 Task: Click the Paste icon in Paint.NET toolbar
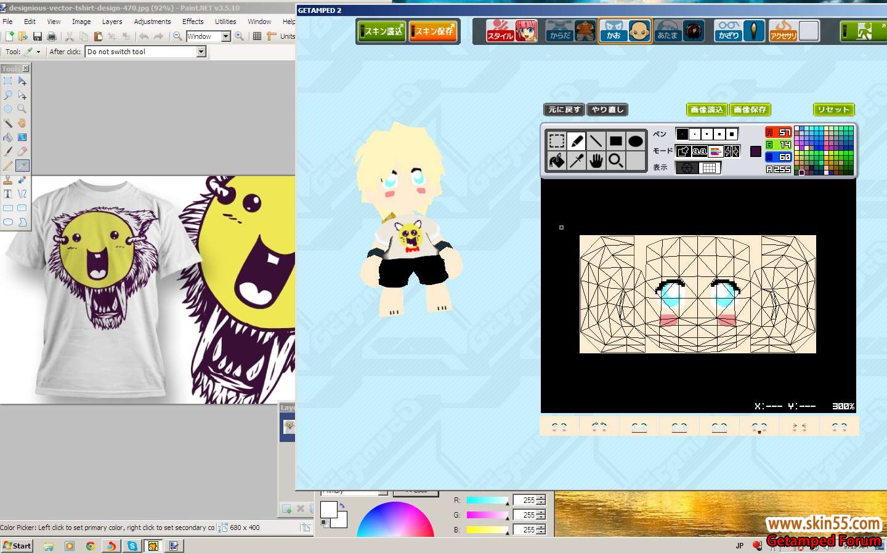coord(98,36)
